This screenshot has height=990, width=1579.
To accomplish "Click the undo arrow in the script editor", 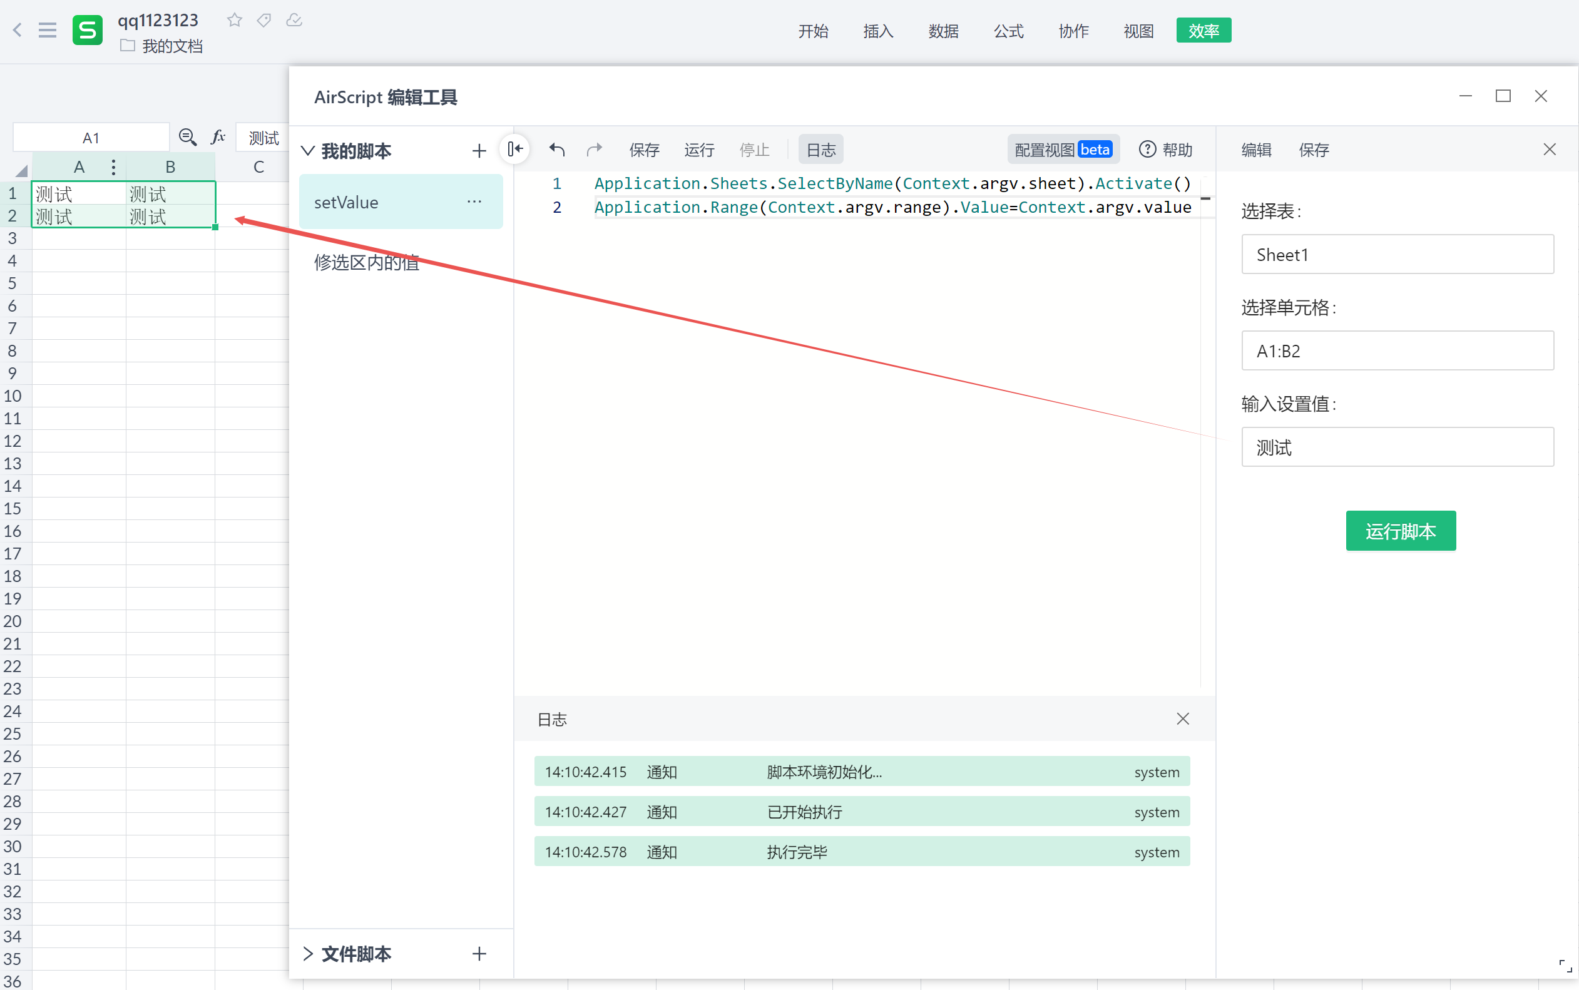I will (x=557, y=150).
